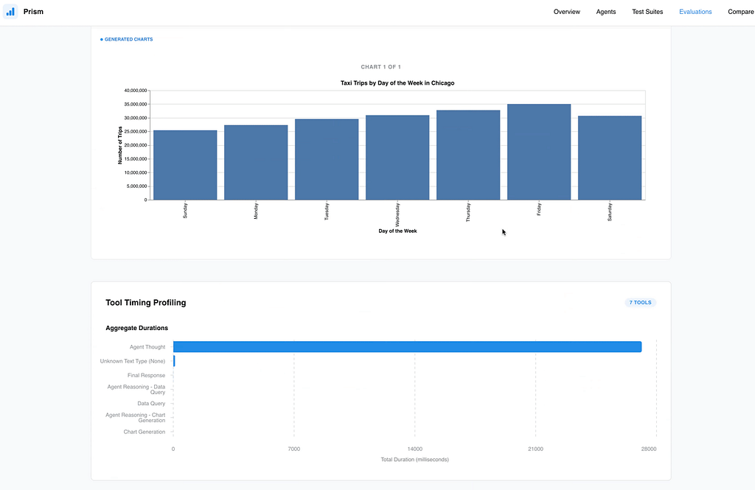Screen dimensions: 755x490
Task: Go to the Agents tab
Action: [606, 12]
